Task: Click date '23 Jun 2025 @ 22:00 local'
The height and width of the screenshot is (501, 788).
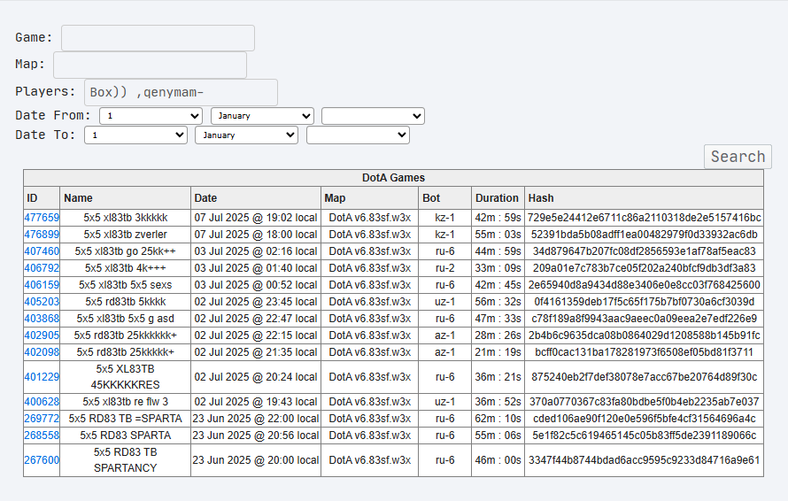Action: (x=256, y=419)
